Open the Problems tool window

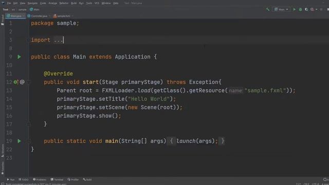[40, 179]
